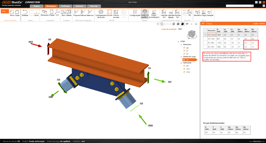Image resolution: width=266 pixels, height=143 pixels.
Task: Collapse the Operações tree section
Action: 181,63
